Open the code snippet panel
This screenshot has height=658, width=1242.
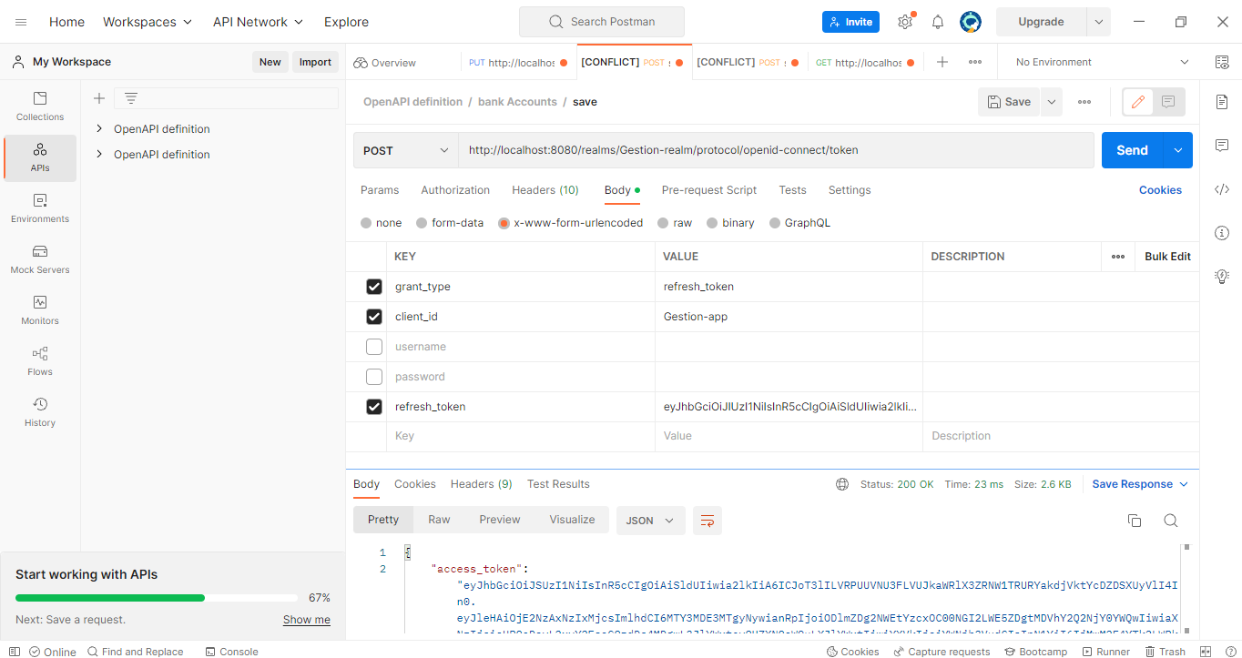pos(1221,189)
